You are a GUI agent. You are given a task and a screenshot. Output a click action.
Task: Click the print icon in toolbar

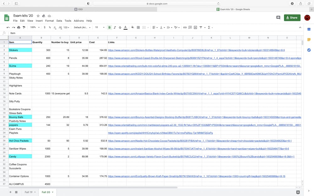click(19, 28)
